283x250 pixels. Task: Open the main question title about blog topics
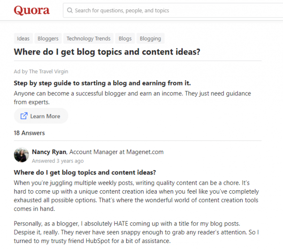[x=107, y=52]
